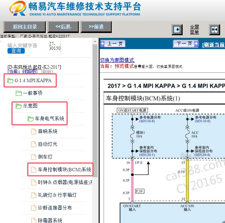Click document icon beside 音响系统
Viewport: 225px width, 223px height.
point(34,132)
